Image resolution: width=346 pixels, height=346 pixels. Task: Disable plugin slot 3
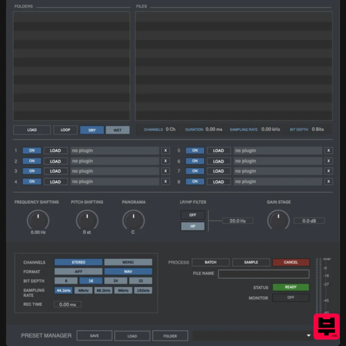click(31, 171)
